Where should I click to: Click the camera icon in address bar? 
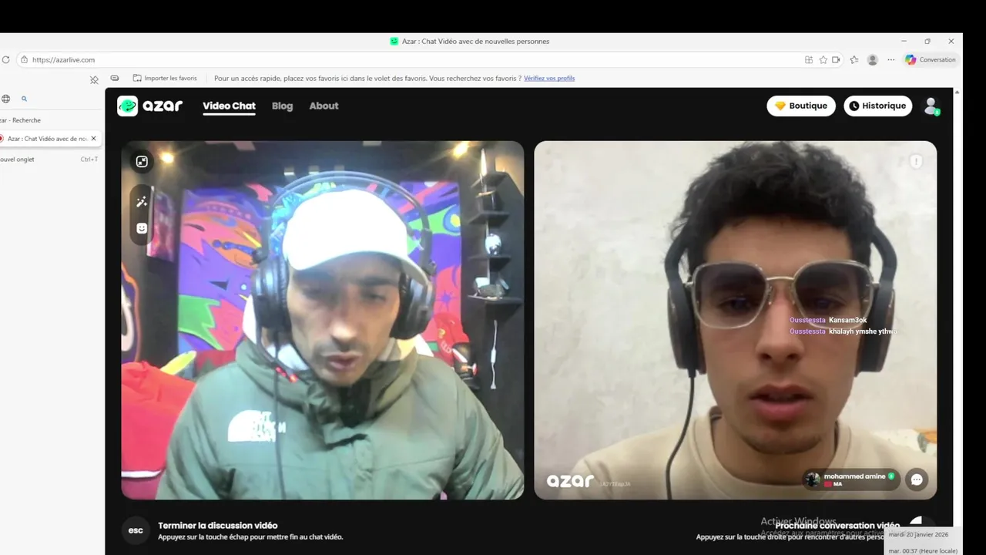tap(837, 59)
